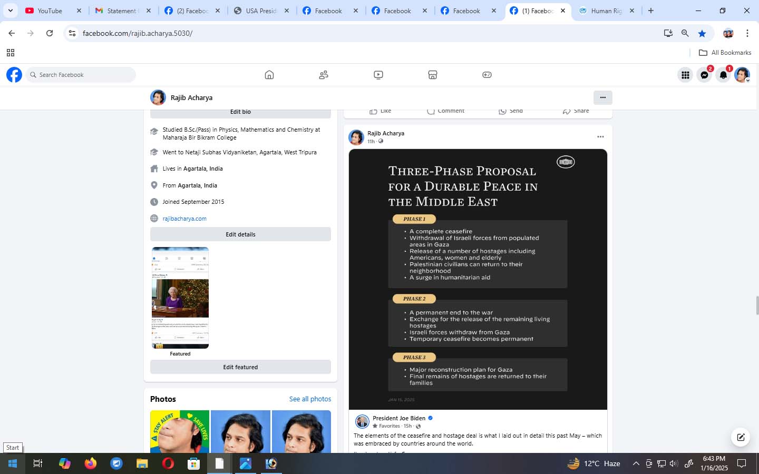Close the YouTube tab
Image resolution: width=759 pixels, height=474 pixels.
79,11
